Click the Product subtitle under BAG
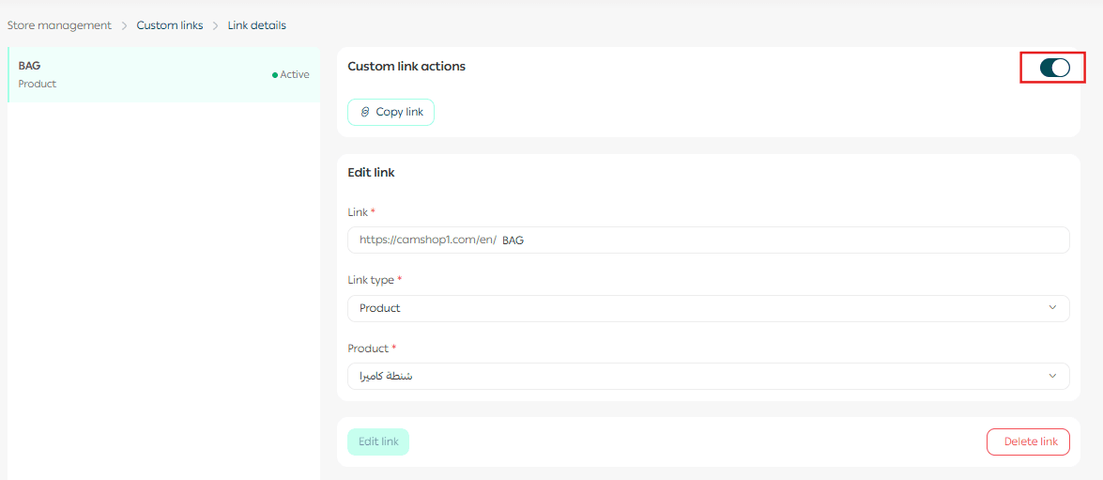1103x480 pixels. coord(38,84)
